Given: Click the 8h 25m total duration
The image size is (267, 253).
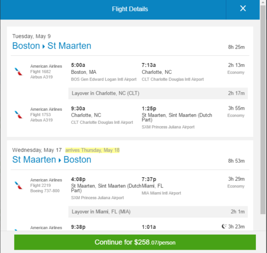Looking at the screenshot, I should pos(236,47).
